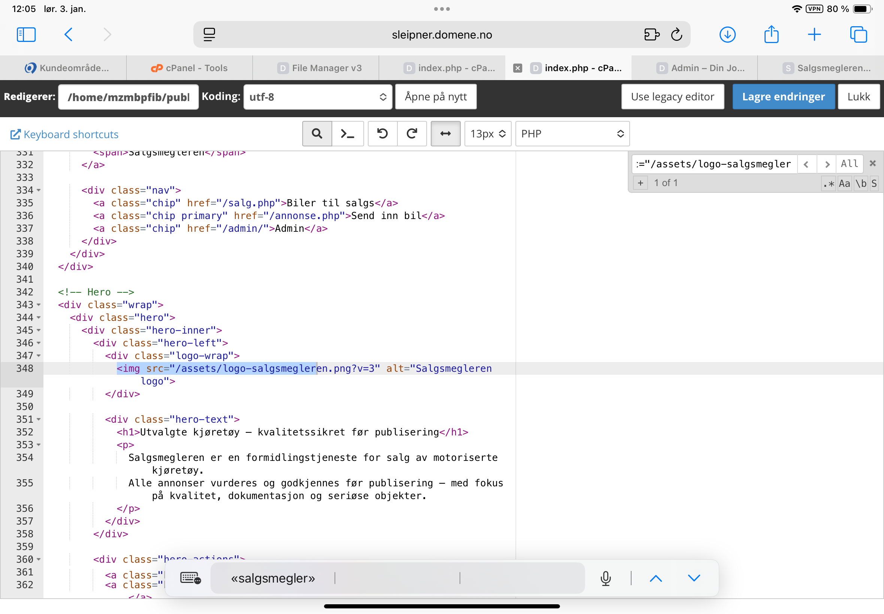Tap the dictation microphone icon

click(605, 578)
